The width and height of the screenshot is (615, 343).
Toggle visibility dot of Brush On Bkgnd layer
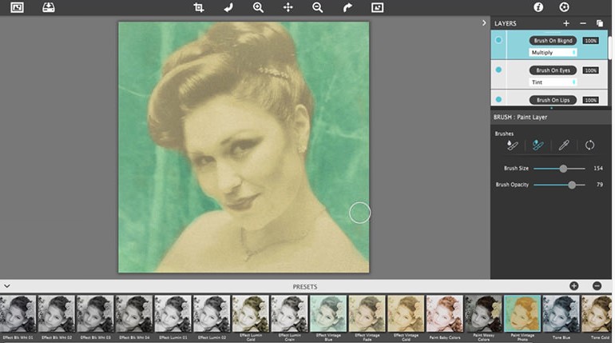pos(499,40)
